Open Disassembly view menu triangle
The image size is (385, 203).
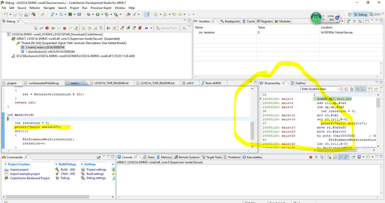(381, 88)
